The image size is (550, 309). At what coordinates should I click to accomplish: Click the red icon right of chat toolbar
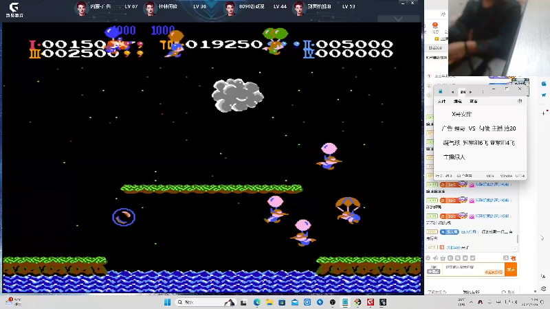click(513, 258)
